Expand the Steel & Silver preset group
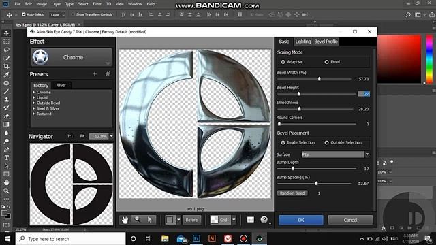This screenshot has width=436, height=245. point(34,108)
